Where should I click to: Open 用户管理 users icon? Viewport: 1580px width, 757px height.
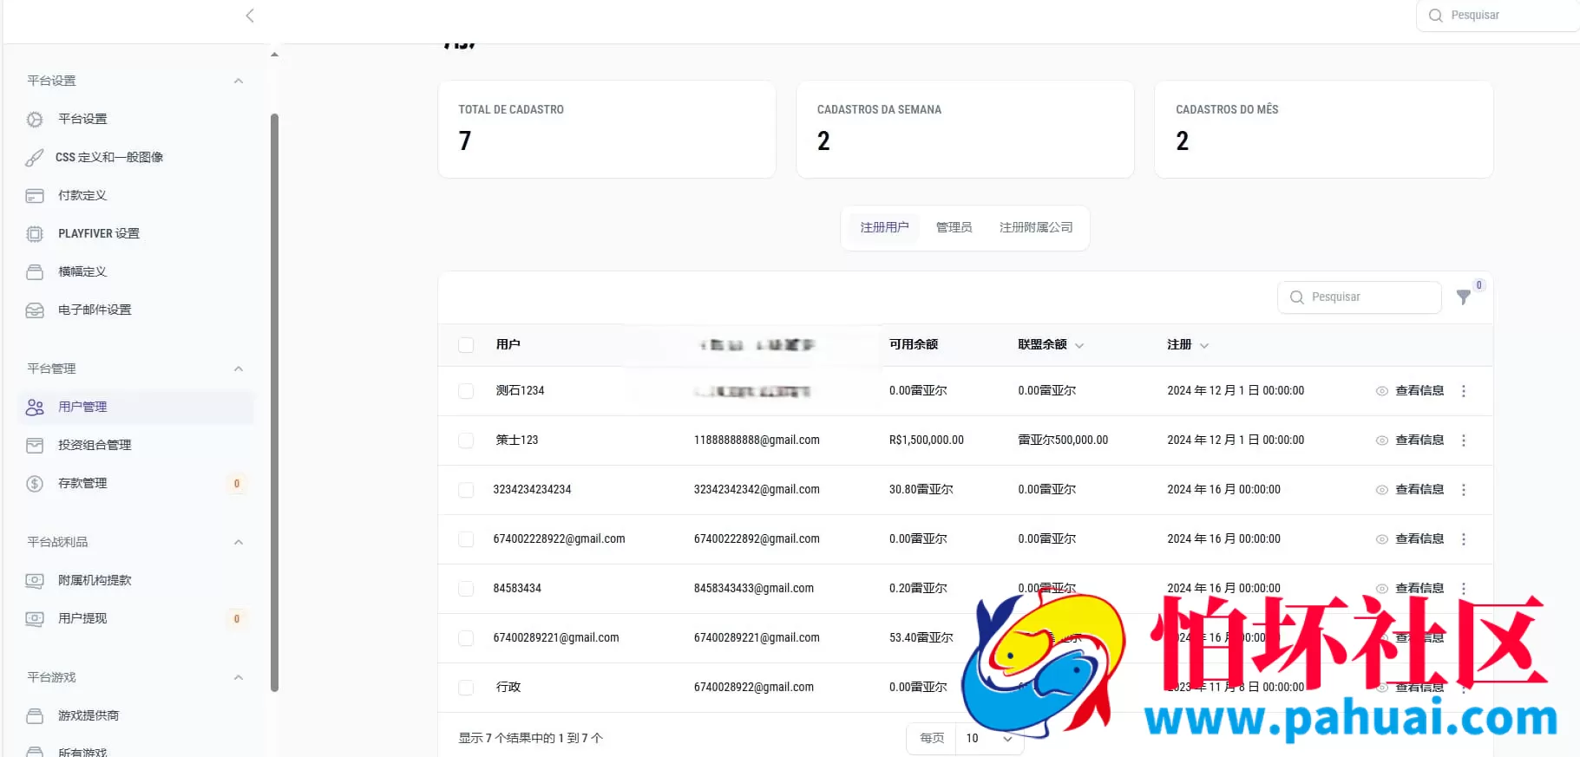click(x=35, y=407)
